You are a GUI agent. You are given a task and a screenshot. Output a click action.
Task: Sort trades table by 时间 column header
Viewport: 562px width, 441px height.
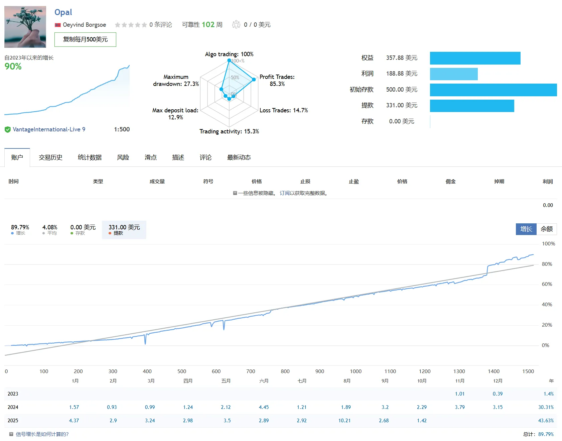[14, 182]
